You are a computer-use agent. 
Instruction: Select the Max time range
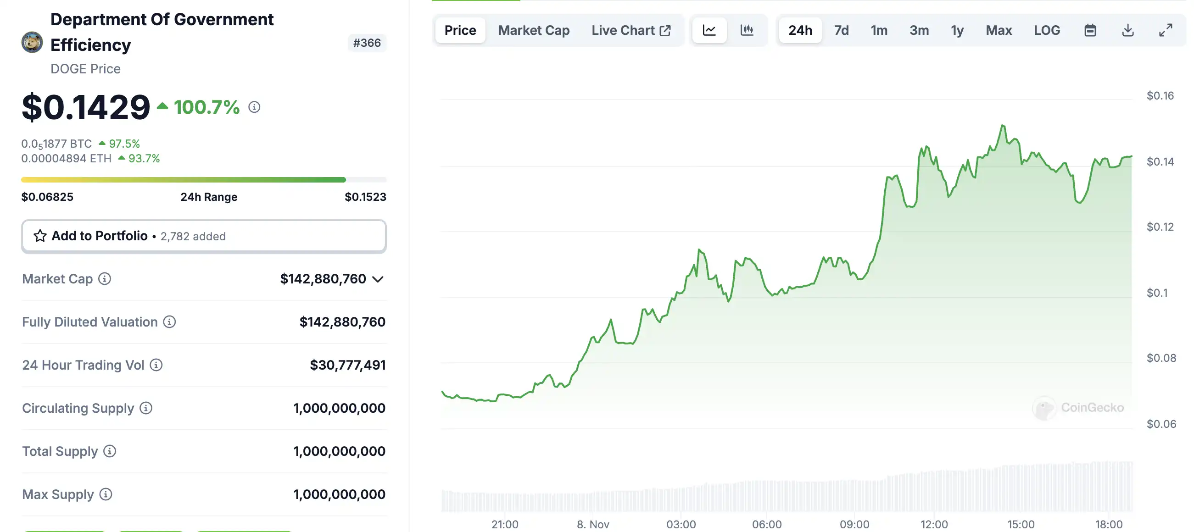click(x=999, y=31)
